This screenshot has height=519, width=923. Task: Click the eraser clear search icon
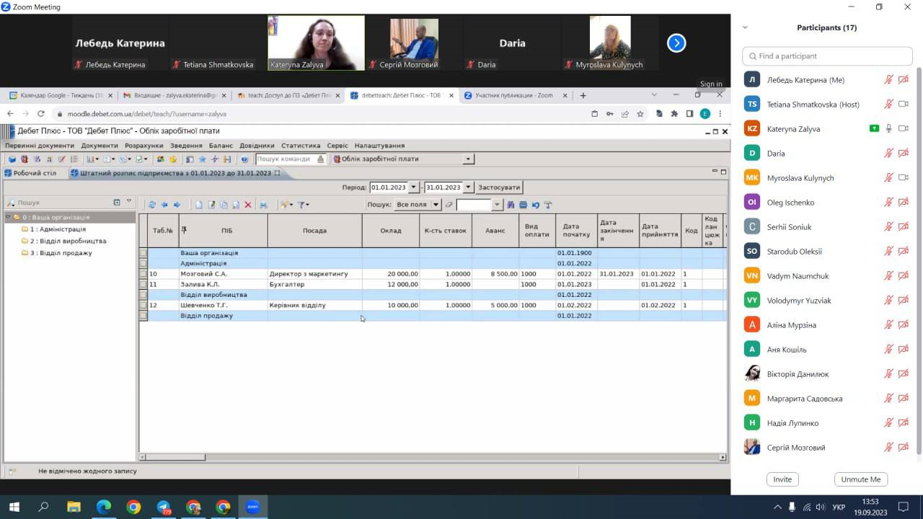pyautogui.click(x=449, y=205)
